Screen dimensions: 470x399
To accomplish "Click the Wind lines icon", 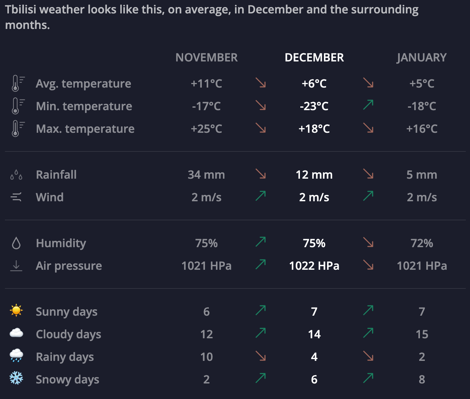I will click(x=16, y=197).
